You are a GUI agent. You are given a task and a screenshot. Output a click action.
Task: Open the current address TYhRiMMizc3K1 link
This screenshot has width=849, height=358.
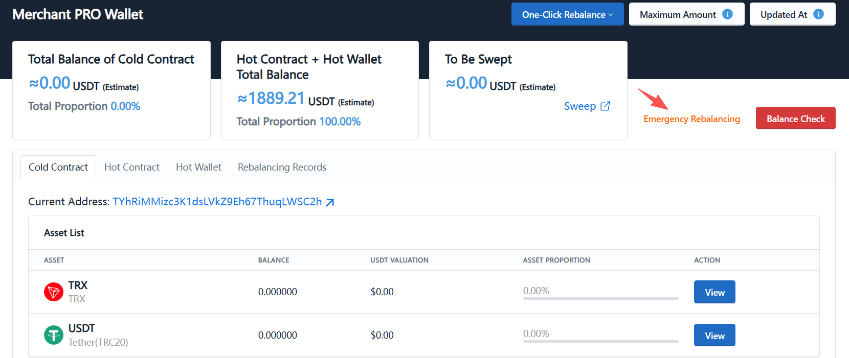coord(217,202)
